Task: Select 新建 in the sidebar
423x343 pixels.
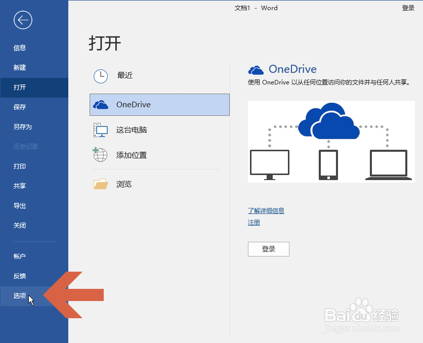Action: pos(34,68)
